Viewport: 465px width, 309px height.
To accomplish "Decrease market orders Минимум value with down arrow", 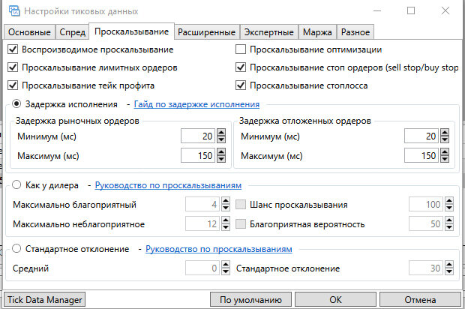I will point(221,139).
